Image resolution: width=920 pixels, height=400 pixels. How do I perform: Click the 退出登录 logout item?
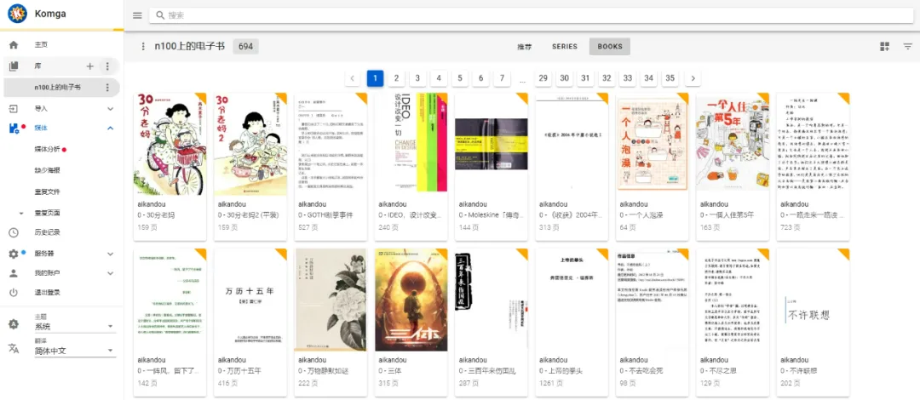[47, 292]
